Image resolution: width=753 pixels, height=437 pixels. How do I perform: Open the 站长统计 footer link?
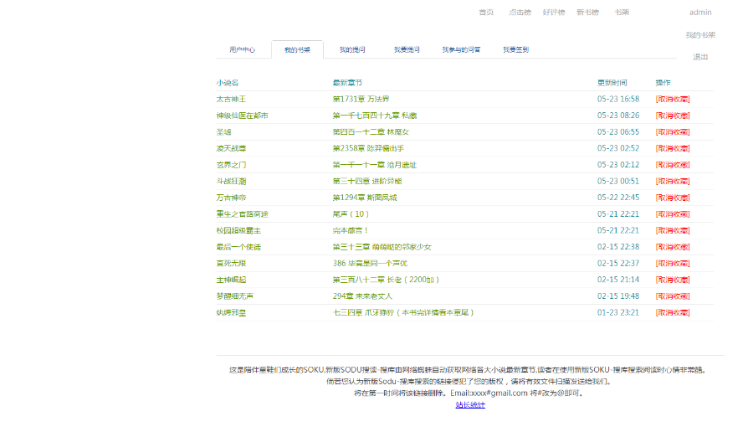(470, 405)
